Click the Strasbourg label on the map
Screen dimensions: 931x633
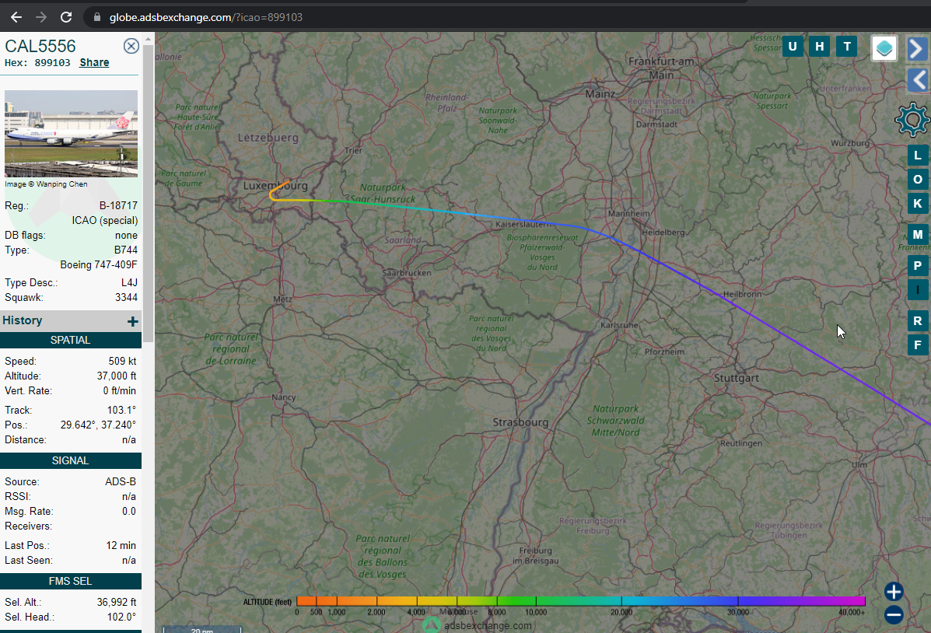point(520,422)
